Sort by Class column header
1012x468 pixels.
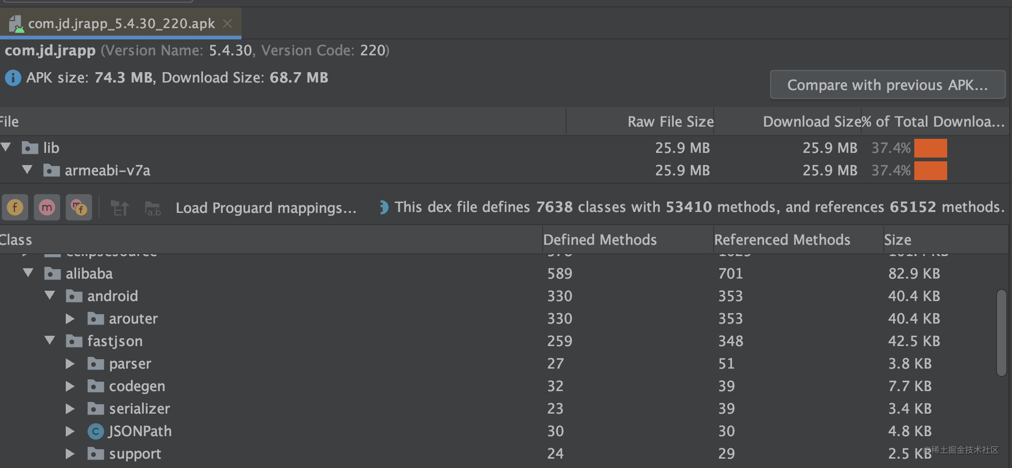tap(271, 240)
